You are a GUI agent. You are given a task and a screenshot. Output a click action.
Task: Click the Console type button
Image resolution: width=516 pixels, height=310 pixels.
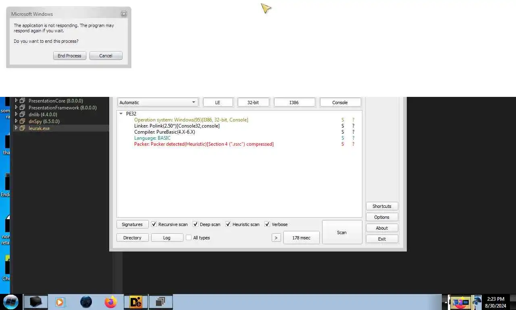(340, 103)
